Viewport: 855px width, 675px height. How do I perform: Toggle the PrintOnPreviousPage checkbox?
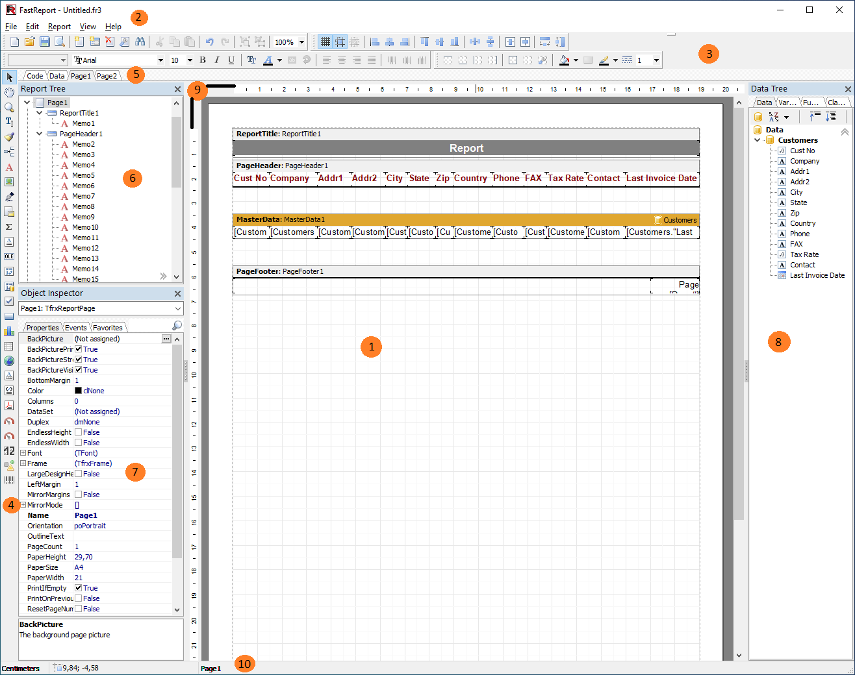pyautogui.click(x=78, y=598)
